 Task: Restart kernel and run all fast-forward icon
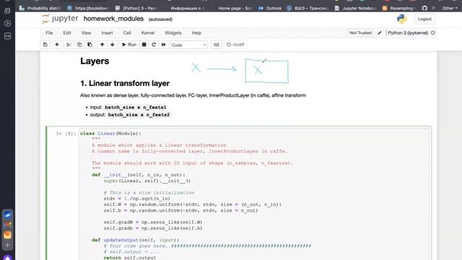163,45
